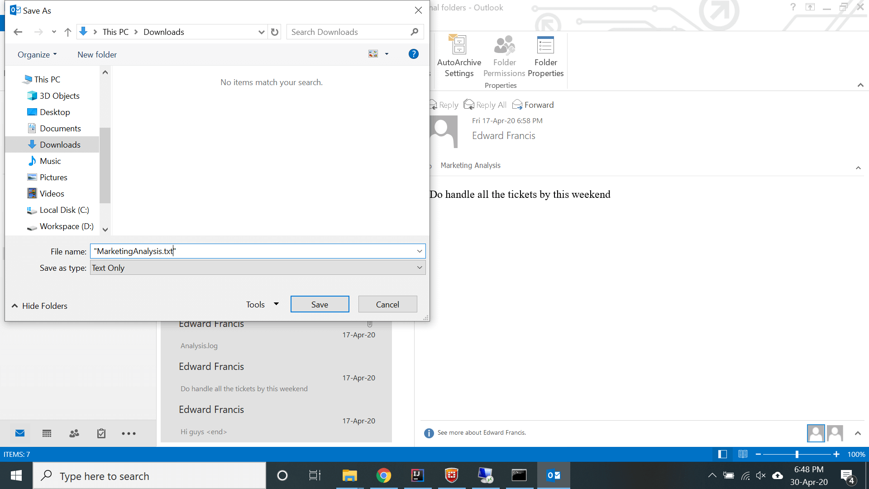Collapse the message header with the chevron
This screenshot has width=869, height=489.
click(859, 168)
